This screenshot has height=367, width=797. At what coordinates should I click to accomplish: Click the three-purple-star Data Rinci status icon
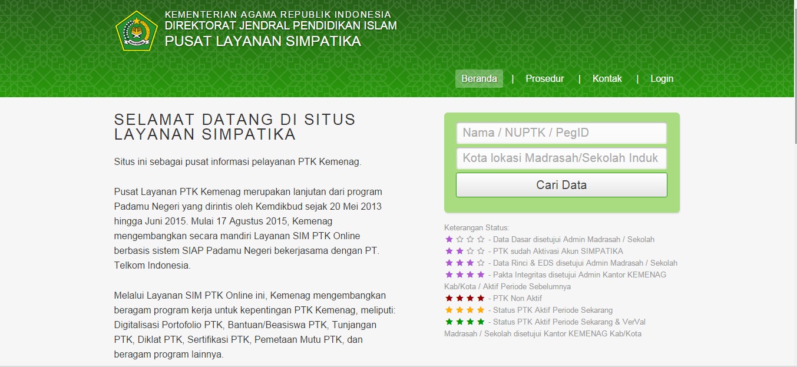(465, 263)
